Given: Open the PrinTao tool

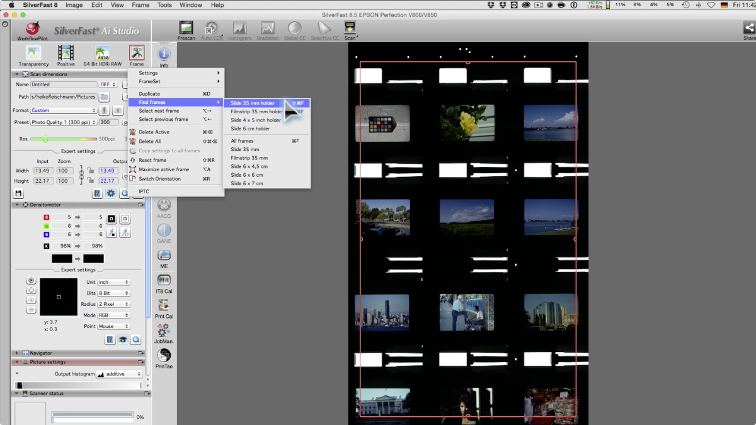Looking at the screenshot, I should 164,356.
